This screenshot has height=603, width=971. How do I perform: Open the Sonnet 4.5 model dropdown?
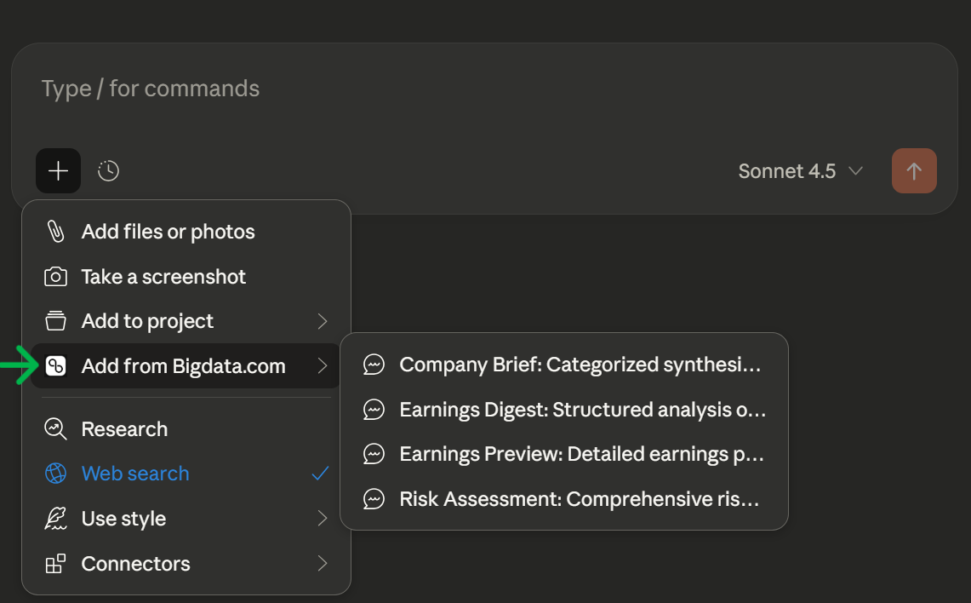pyautogui.click(x=800, y=171)
